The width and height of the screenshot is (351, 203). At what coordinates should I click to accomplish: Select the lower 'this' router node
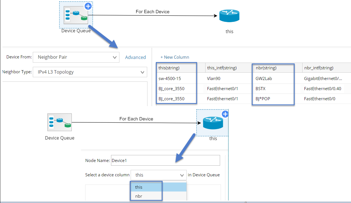pos(213,123)
